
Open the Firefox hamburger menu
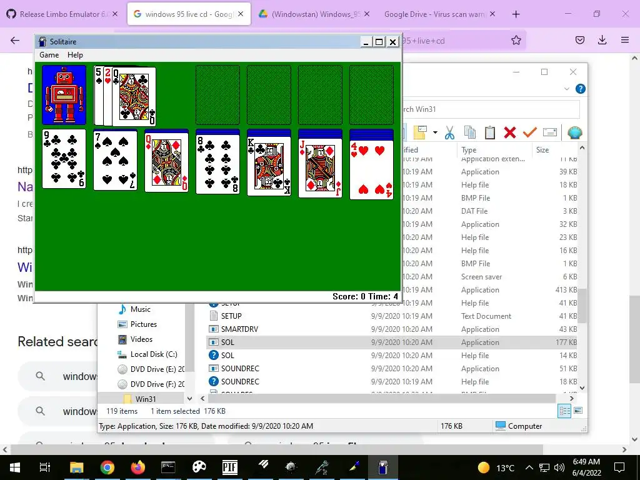point(624,40)
